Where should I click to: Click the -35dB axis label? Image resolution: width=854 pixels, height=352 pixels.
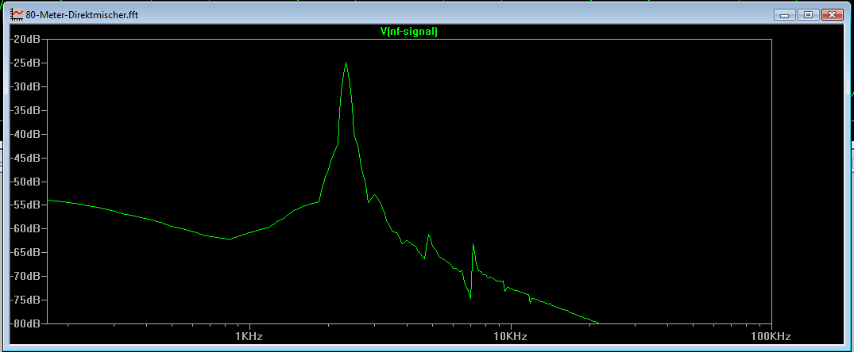tap(25, 110)
